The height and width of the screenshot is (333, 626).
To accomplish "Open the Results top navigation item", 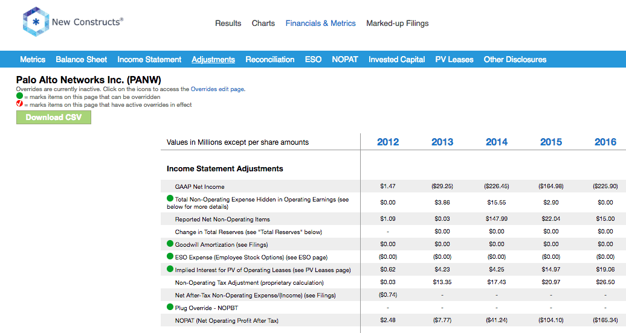I will 228,23.
